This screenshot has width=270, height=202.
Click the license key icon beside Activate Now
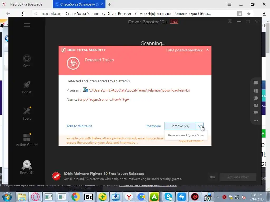(x=213, y=177)
